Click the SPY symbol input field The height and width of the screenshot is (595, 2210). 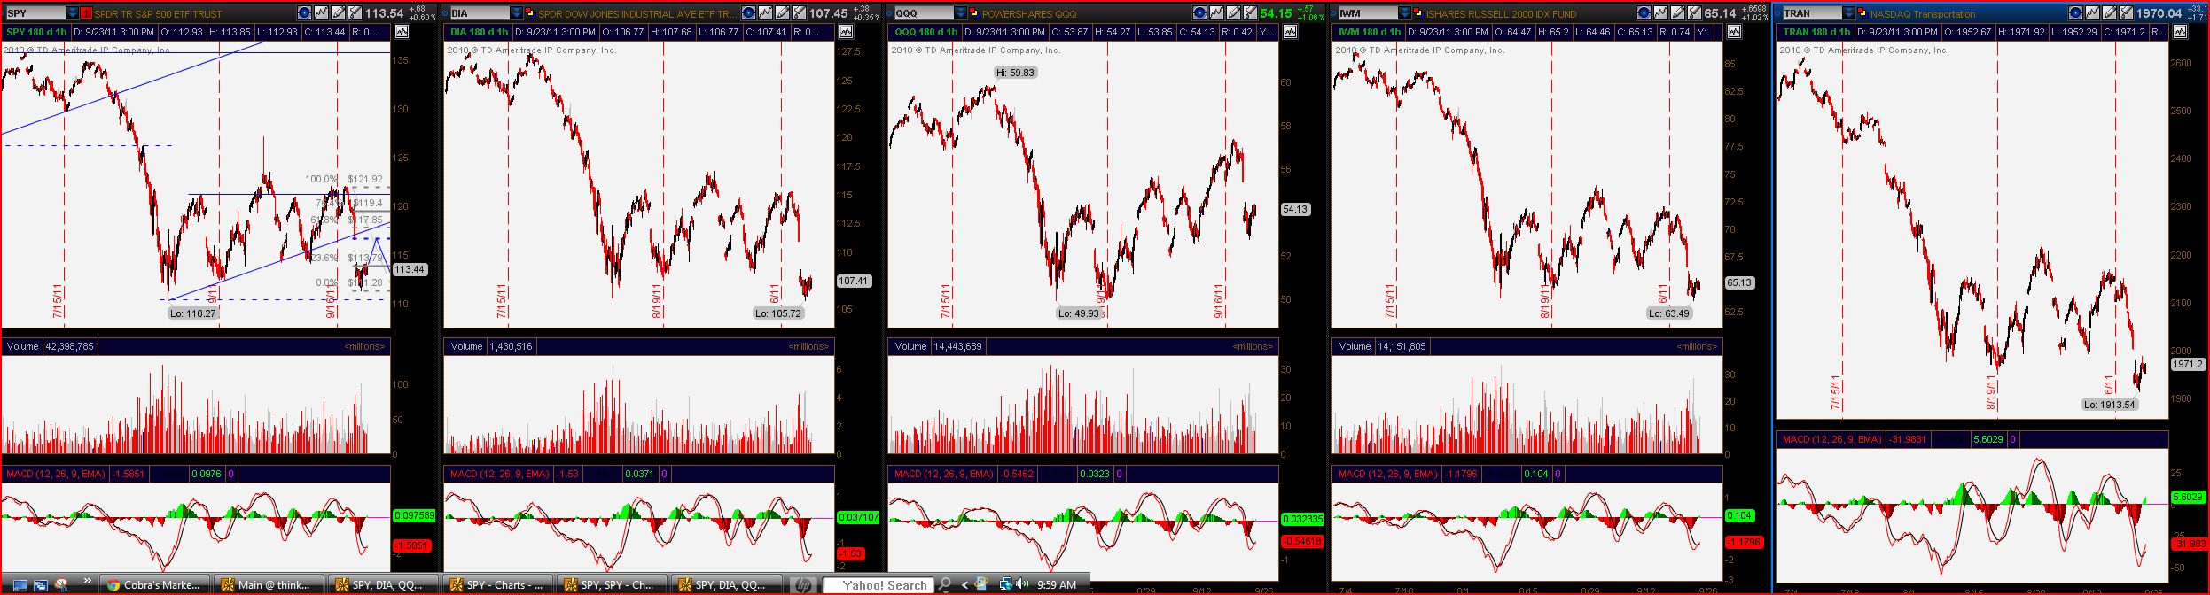click(36, 13)
